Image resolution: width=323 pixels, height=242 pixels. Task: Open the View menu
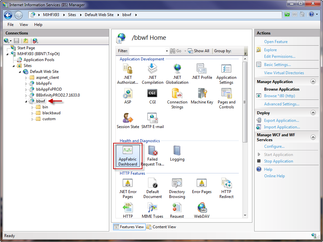[x=24, y=25]
